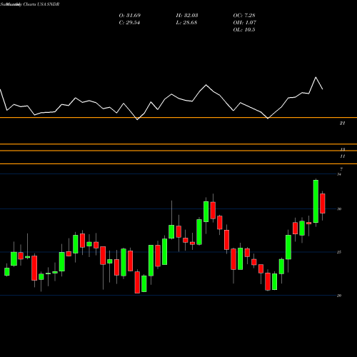Click the open value 'O: 31.69'
This screenshot has width=357, height=357.
[x=130, y=16]
